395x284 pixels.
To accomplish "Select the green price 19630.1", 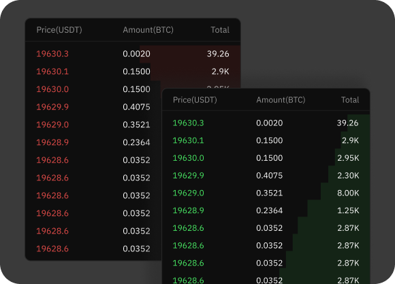I will coord(188,140).
